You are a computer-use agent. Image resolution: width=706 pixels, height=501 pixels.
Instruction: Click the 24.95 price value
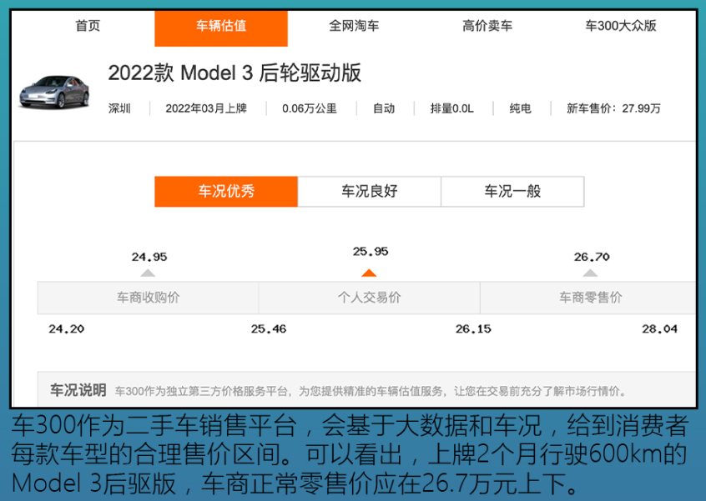pos(149,258)
